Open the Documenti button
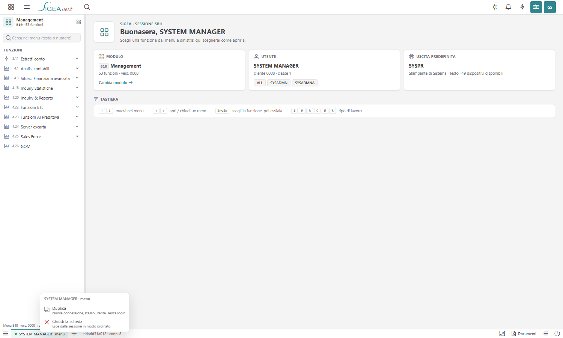Screen dimensions: 563x338 (524, 333)
